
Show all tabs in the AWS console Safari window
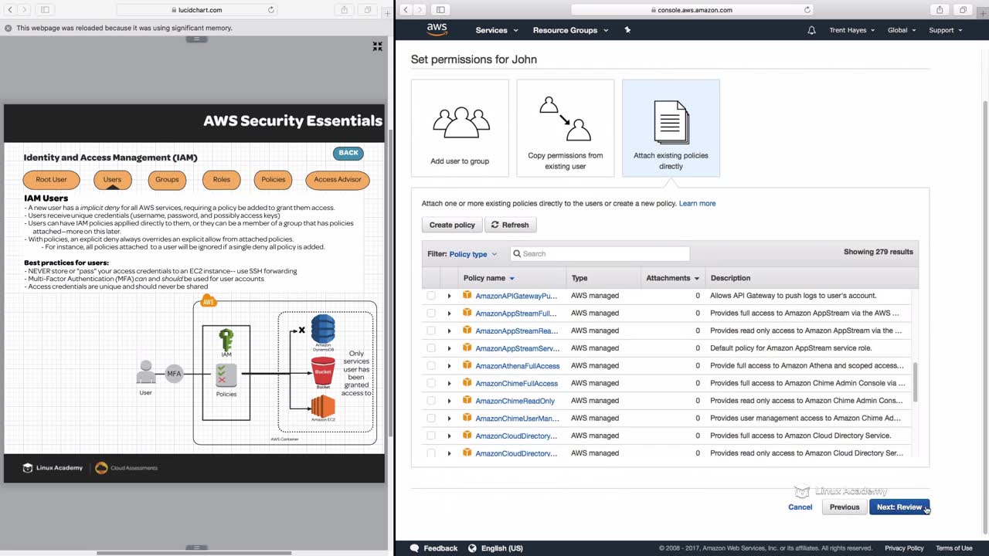tap(963, 10)
